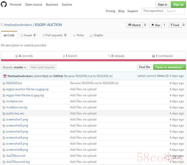The image size is (187, 165).
Task: Open the This repository search scope selector
Action: point(153,11)
